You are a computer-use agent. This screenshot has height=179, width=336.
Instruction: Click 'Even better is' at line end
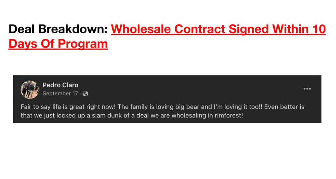284,107
